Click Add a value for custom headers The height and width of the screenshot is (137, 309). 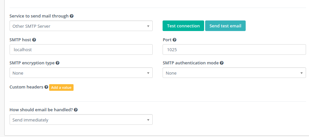tap(61, 87)
